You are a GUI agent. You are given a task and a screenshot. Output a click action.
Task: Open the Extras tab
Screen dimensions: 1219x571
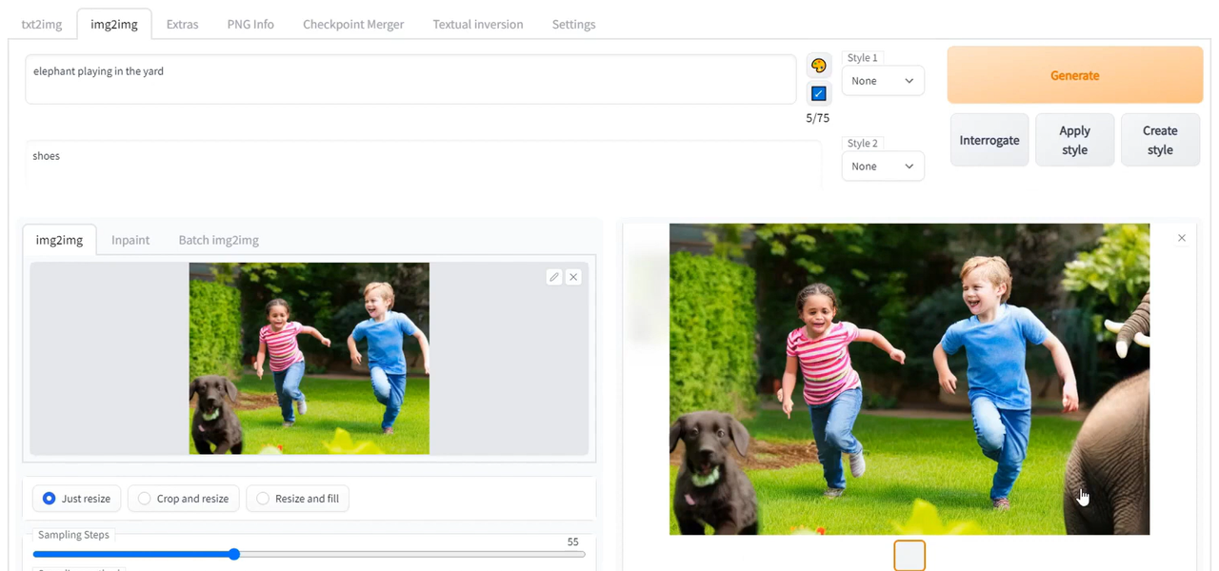click(182, 25)
